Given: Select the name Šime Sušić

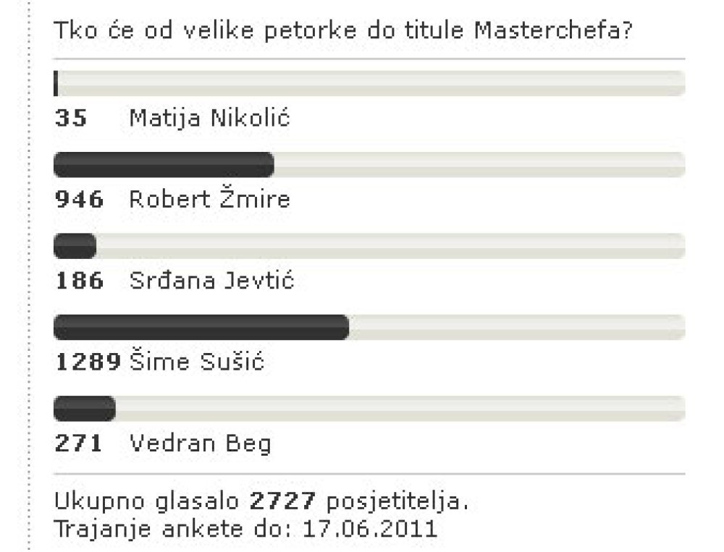Looking at the screenshot, I should coord(197,362).
